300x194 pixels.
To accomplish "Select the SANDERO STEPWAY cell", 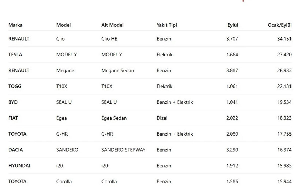I will pyautogui.click(x=123, y=150).
